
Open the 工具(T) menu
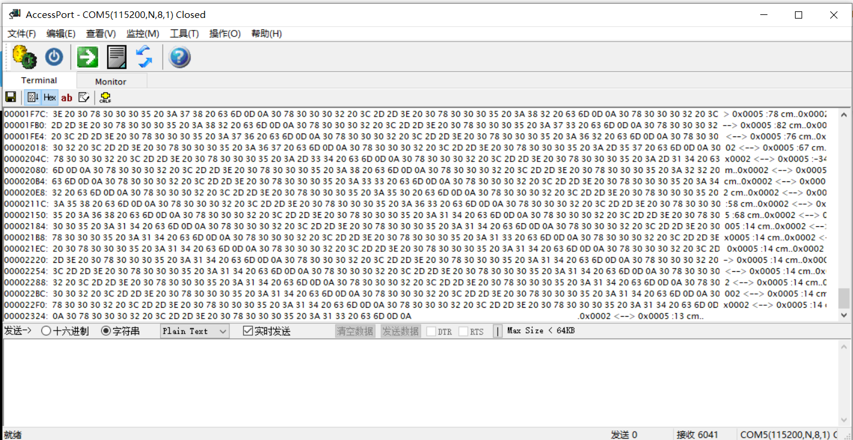coord(184,34)
